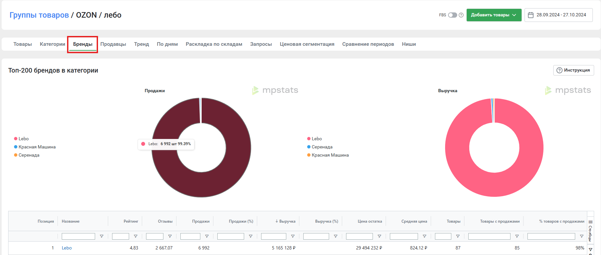The width and height of the screenshot is (601, 255).
Task: Open filter icon for Цена остатка column
Action: (x=379, y=236)
